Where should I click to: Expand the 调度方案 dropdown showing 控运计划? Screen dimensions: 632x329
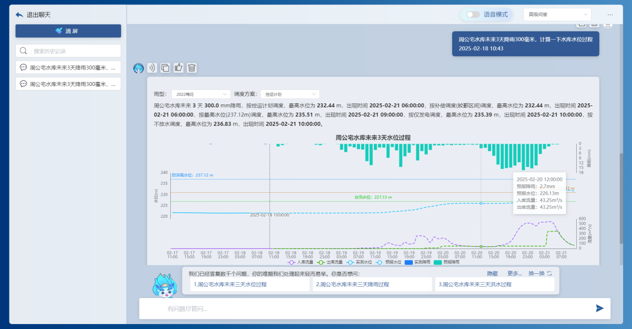[290, 94]
